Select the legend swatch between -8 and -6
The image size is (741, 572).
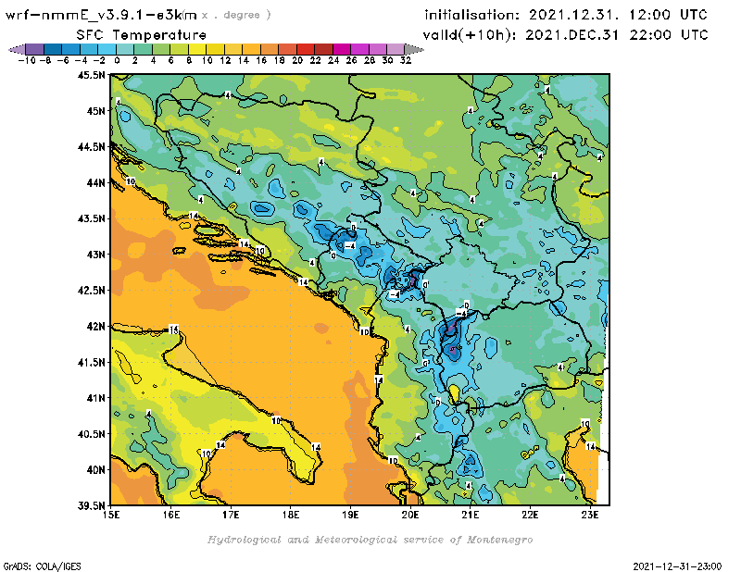click(53, 49)
